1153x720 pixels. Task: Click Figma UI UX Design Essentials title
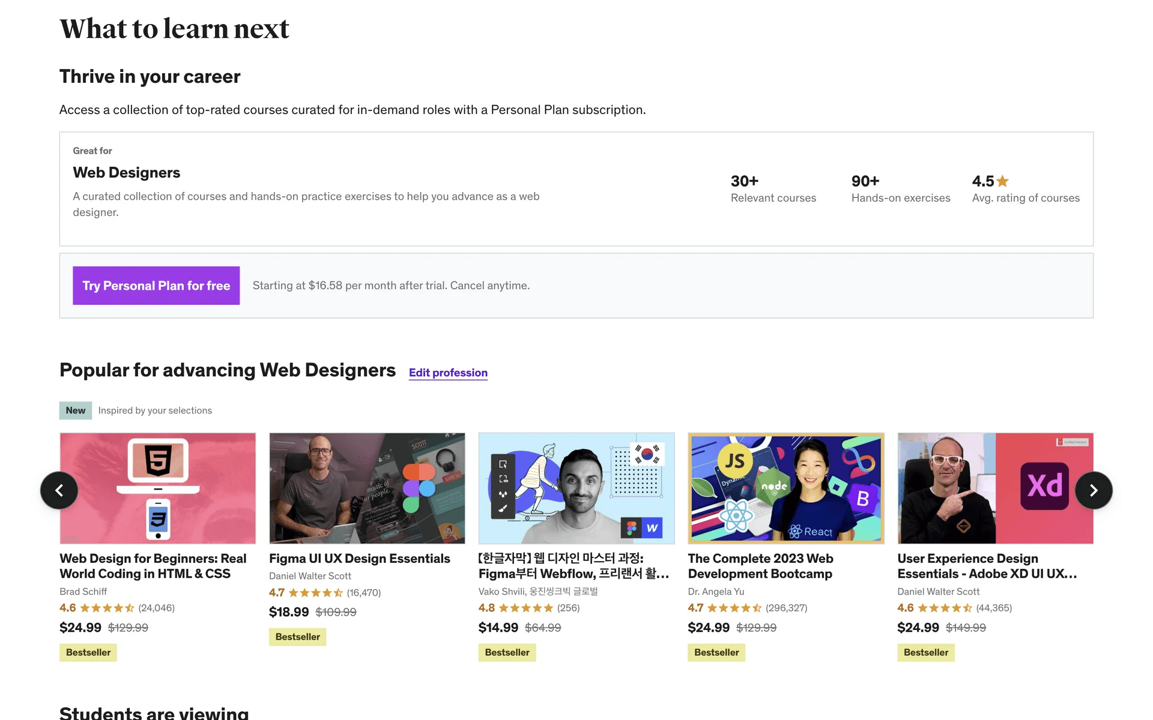pos(359,559)
